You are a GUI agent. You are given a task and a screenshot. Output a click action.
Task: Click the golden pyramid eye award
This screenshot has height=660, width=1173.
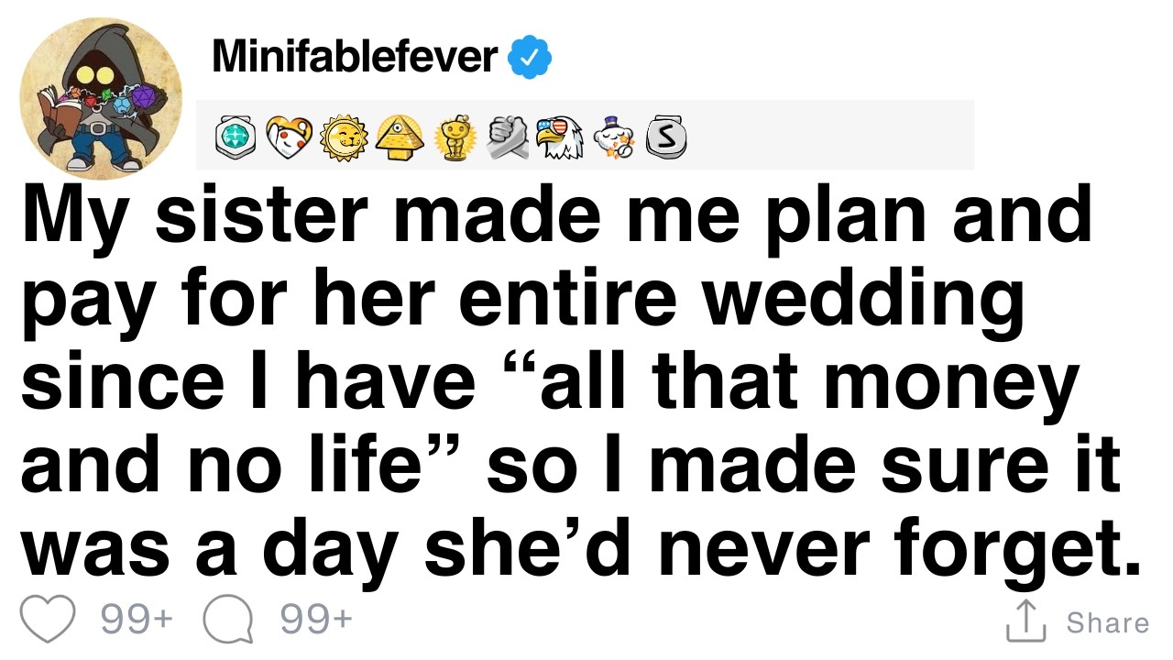(397, 138)
